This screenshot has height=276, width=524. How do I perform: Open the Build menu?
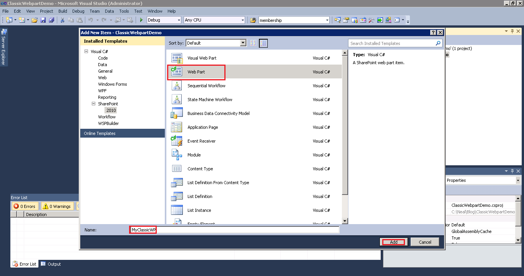click(x=63, y=11)
